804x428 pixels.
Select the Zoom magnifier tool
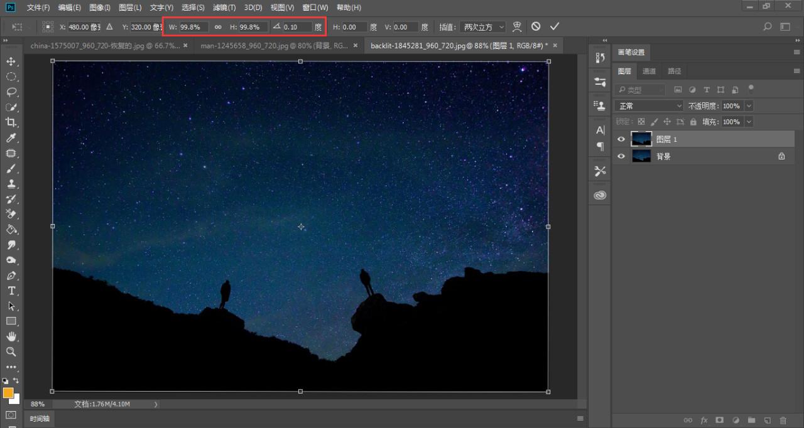[11, 352]
